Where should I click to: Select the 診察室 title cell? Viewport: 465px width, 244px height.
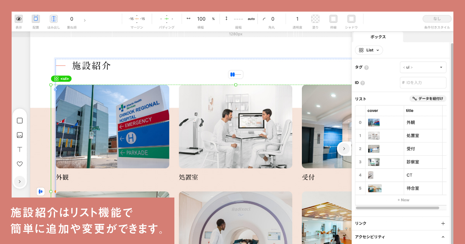[423, 162]
